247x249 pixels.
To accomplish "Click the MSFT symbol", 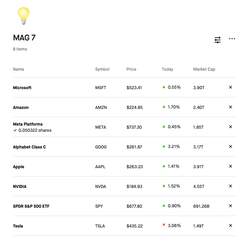I will pyautogui.click(x=100, y=88).
